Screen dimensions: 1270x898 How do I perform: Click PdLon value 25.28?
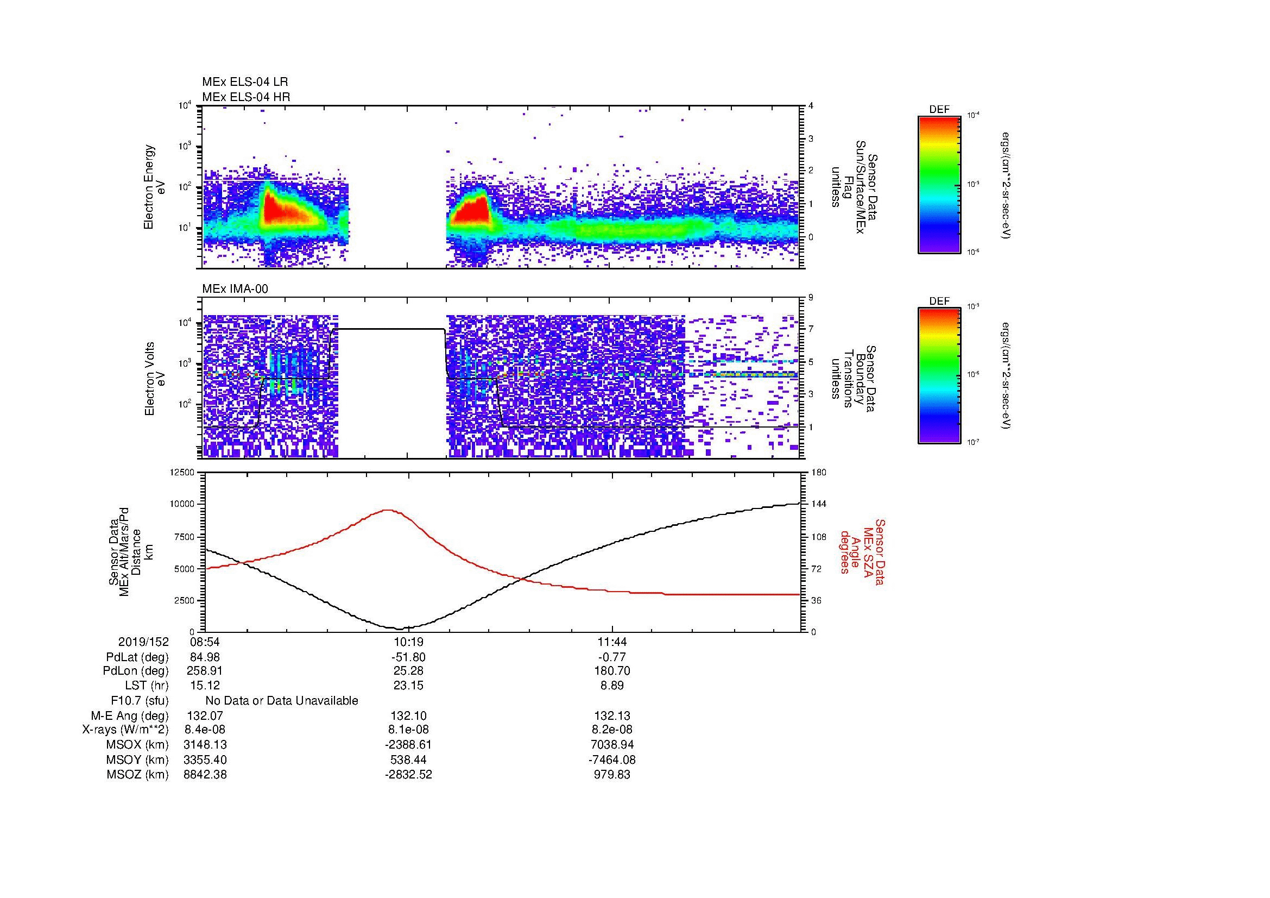(x=408, y=671)
